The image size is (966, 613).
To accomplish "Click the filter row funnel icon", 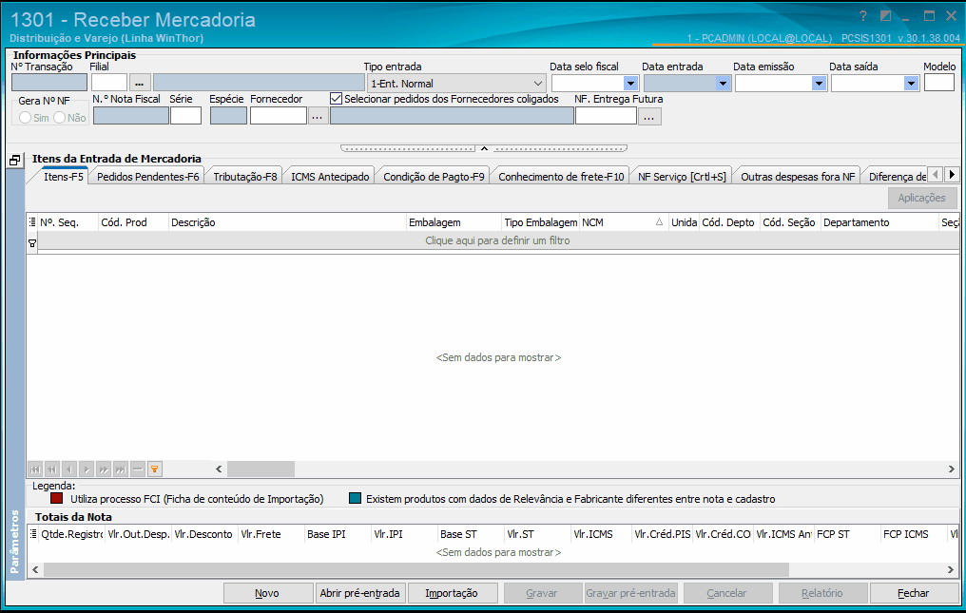I will (x=32, y=243).
